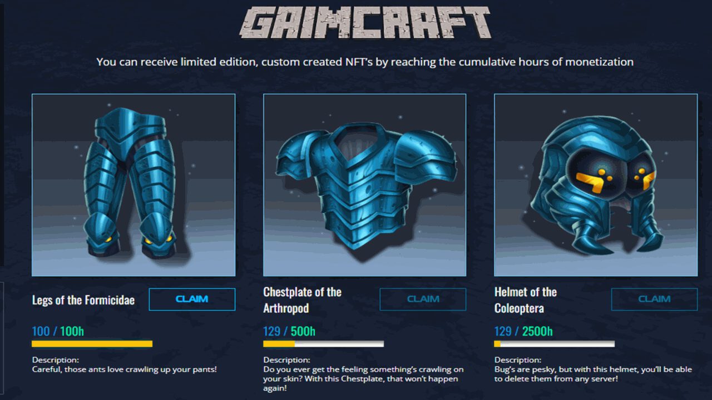This screenshot has width=712, height=400.
Task: Claim the Legs of the Formicidae NFT
Action: tap(192, 299)
